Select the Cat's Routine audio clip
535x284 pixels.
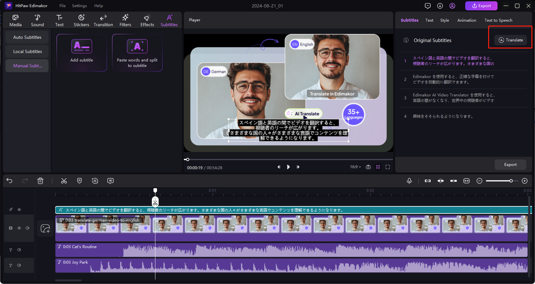[x=291, y=250]
